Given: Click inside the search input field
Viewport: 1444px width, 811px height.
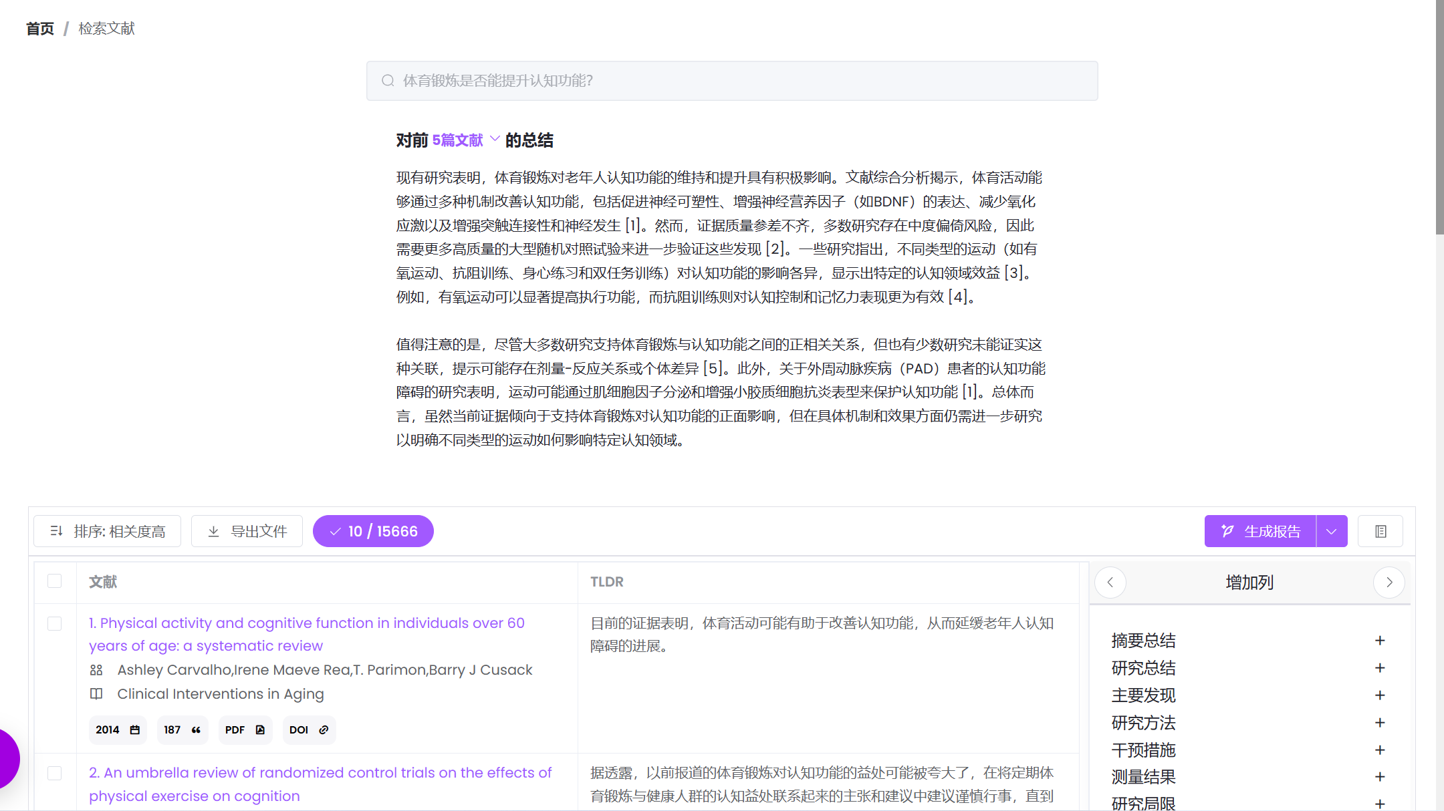Looking at the screenshot, I should [x=669, y=80].
